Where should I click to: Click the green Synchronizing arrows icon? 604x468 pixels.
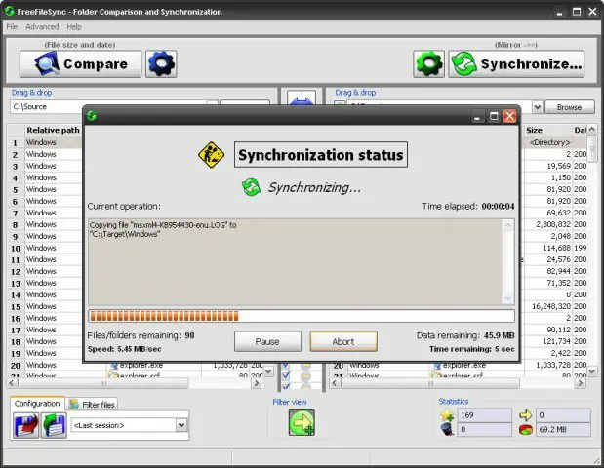pyautogui.click(x=251, y=187)
